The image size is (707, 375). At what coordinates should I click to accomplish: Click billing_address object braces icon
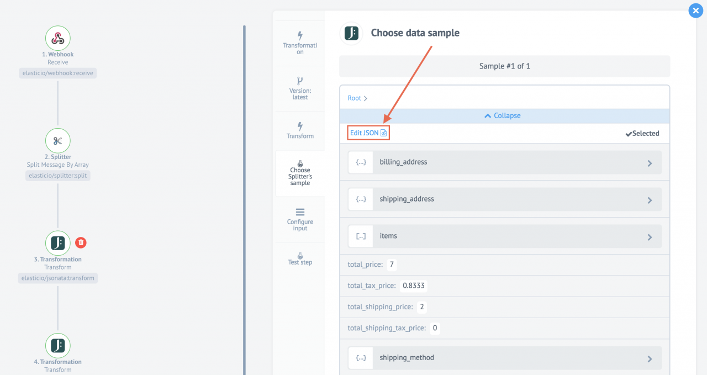361,162
